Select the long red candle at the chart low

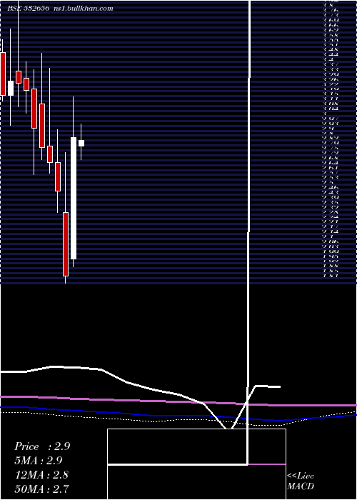point(66,244)
